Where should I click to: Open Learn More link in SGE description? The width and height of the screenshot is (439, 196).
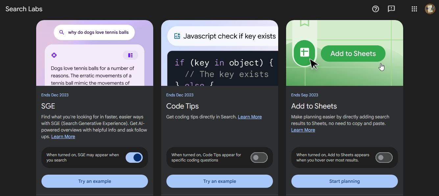coord(63,136)
